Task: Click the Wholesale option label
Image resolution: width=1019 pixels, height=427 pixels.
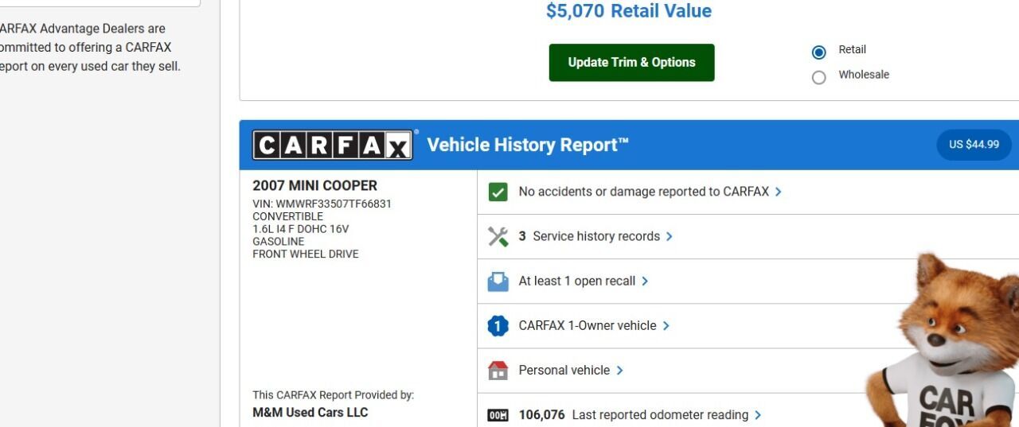Action: (x=864, y=75)
